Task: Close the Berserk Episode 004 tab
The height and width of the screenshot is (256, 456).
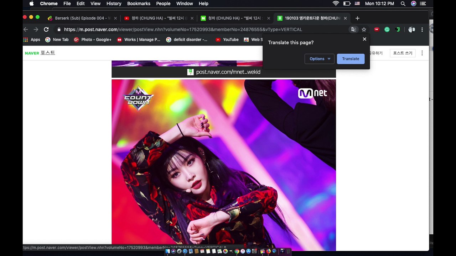Action: 115,18
